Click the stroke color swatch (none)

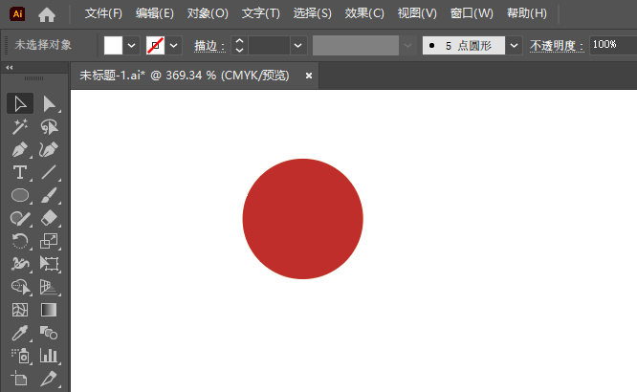click(x=155, y=45)
